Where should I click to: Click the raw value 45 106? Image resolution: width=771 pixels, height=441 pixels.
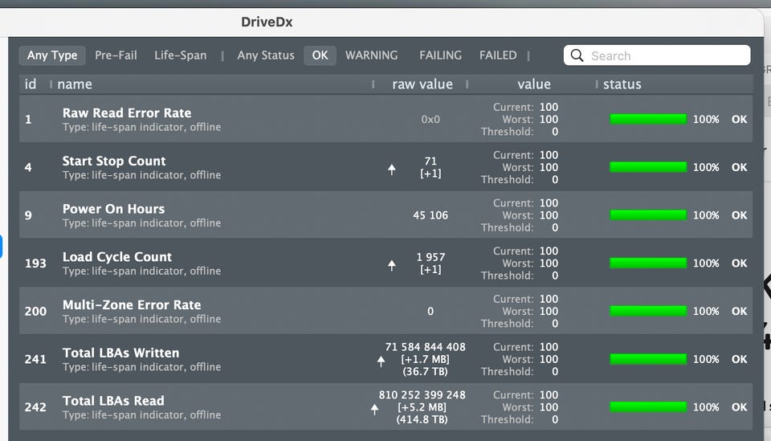(430, 215)
